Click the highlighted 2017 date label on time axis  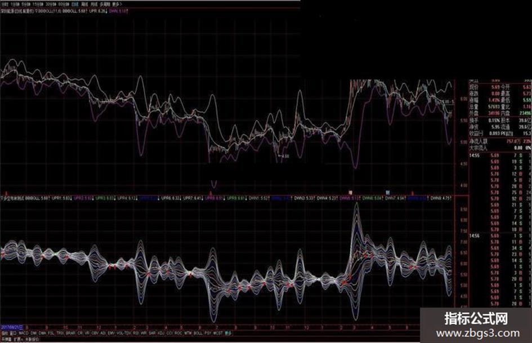[11, 327]
